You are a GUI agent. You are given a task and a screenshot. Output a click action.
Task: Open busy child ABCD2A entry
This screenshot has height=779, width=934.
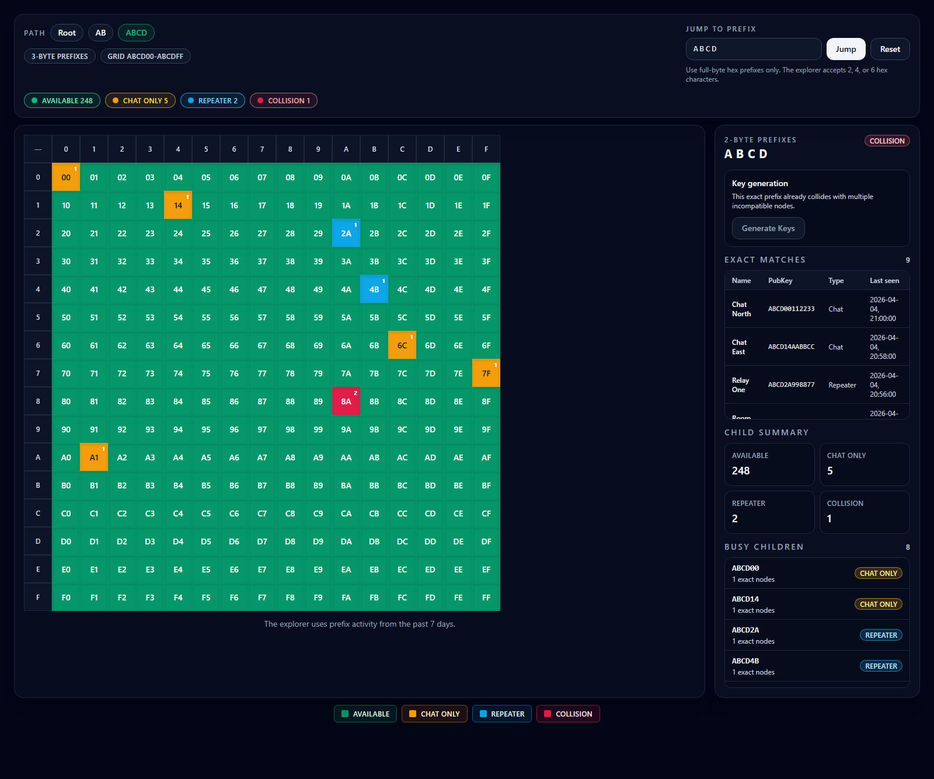816,635
